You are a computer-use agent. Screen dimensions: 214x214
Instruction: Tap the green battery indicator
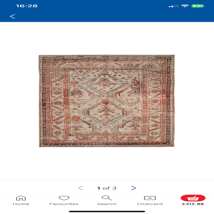[198, 6]
